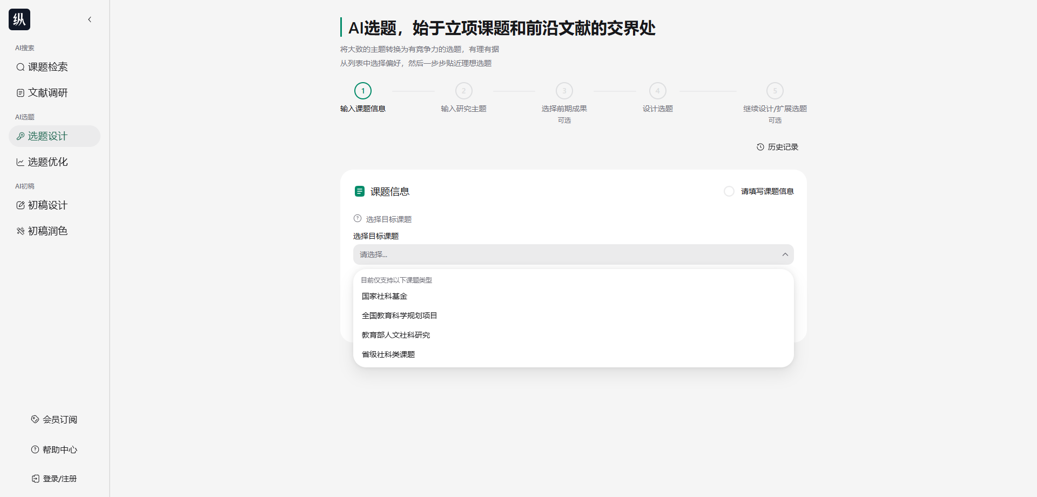The image size is (1037, 497).
Task: Click step 1 circle 输入课题信息
Action: [363, 91]
